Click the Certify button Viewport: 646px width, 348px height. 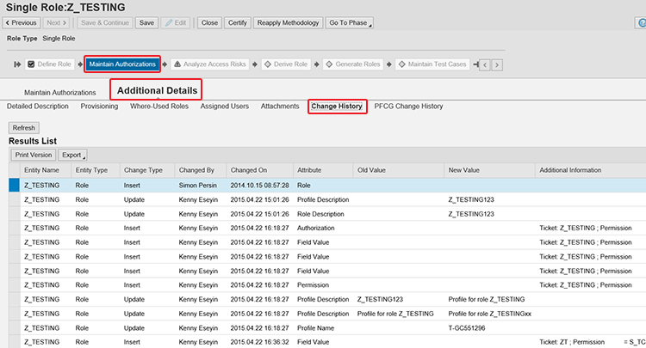click(x=237, y=22)
